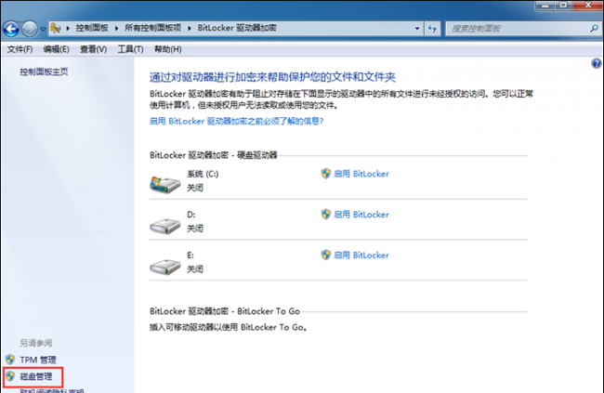Click the 关闭 status under 系统 (C:)

[x=195, y=188]
